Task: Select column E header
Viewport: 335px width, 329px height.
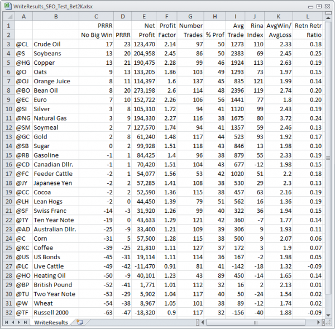Action: (x=144, y=16)
